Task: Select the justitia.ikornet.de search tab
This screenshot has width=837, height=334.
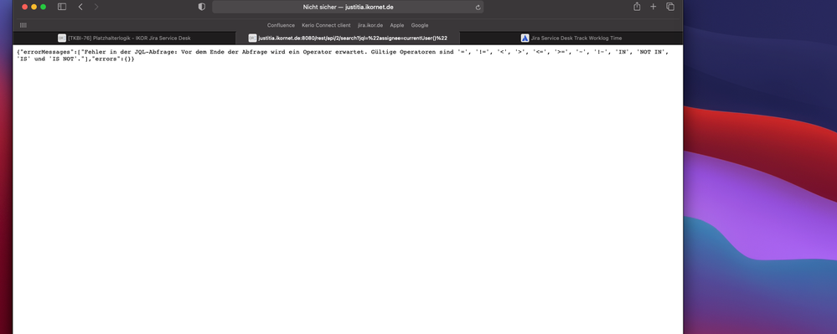Action: [348, 38]
